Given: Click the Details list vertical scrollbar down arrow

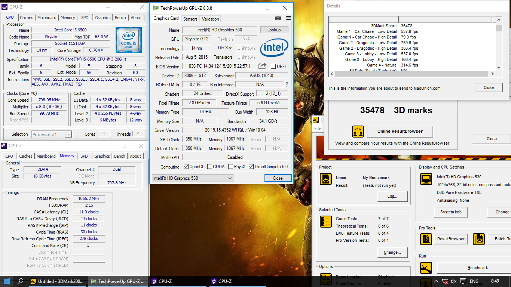Looking at the screenshot, I should (498, 68).
